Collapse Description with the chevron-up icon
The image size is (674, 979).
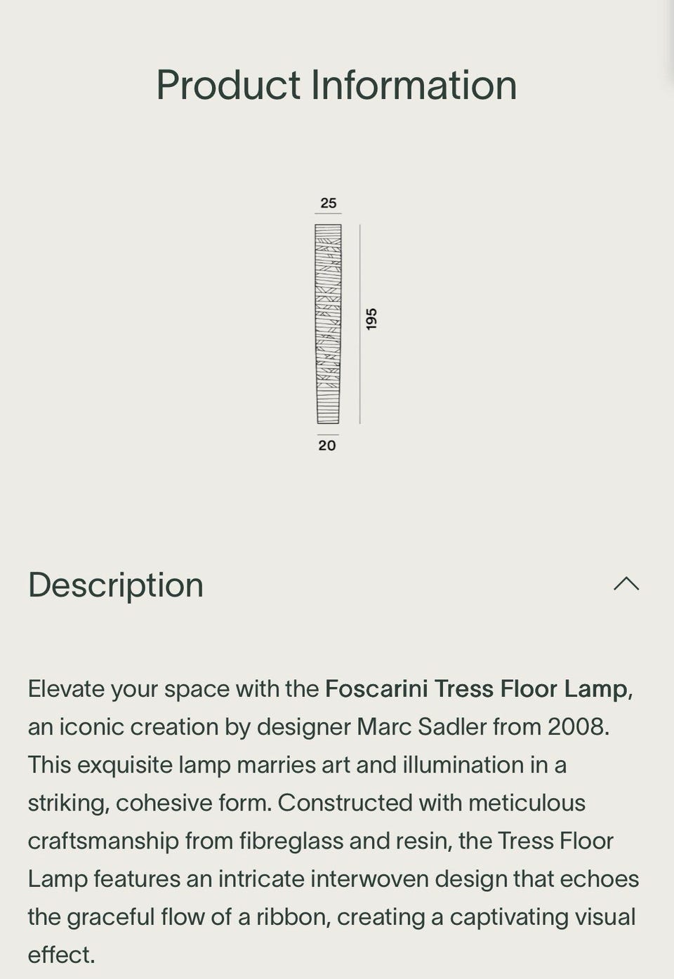pyautogui.click(x=626, y=584)
